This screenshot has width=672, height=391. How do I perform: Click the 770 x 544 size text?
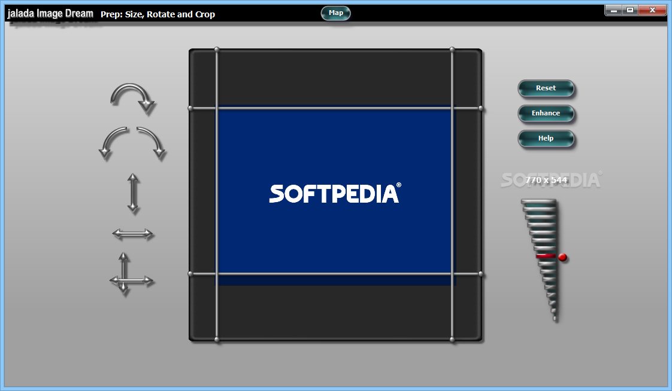[x=546, y=180]
